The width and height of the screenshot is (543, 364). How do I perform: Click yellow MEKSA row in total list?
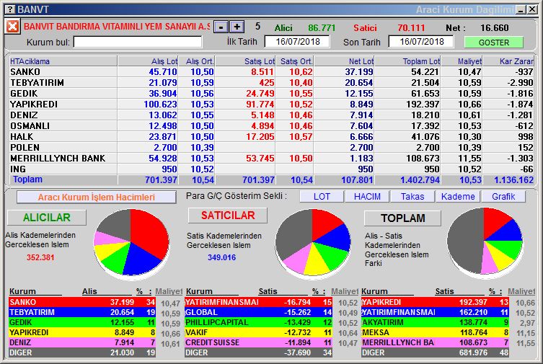pos(435,332)
